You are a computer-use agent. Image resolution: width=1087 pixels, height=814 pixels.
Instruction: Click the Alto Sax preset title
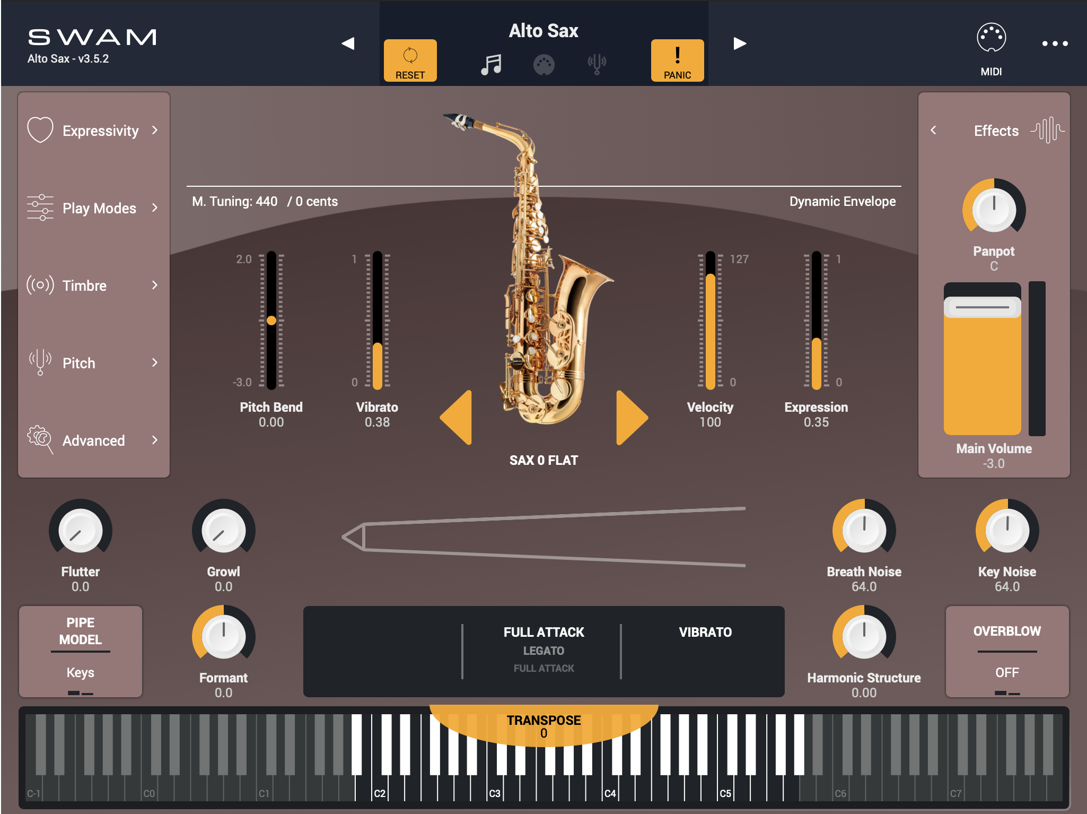tap(543, 31)
